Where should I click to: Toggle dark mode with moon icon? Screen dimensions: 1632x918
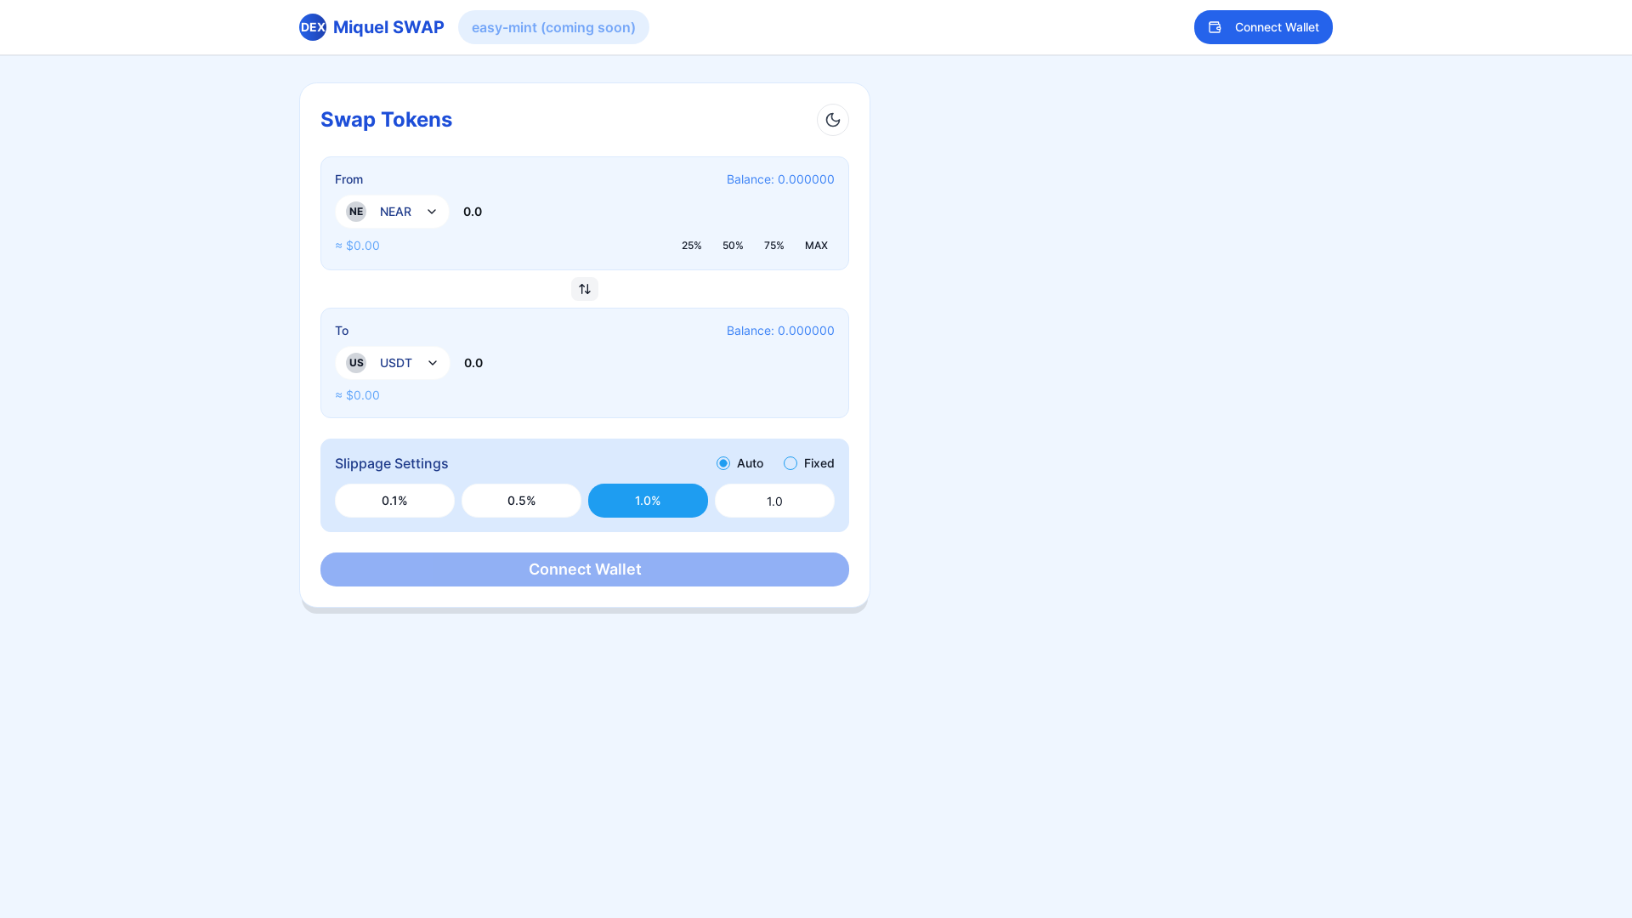click(833, 120)
